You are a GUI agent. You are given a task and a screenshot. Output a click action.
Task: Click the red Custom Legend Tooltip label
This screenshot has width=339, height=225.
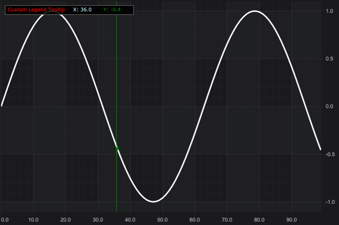[x=36, y=10]
